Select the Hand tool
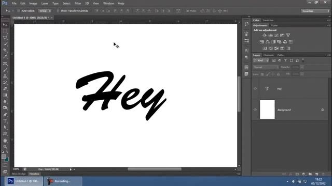The width and height of the screenshot is (332, 186). pos(5,141)
